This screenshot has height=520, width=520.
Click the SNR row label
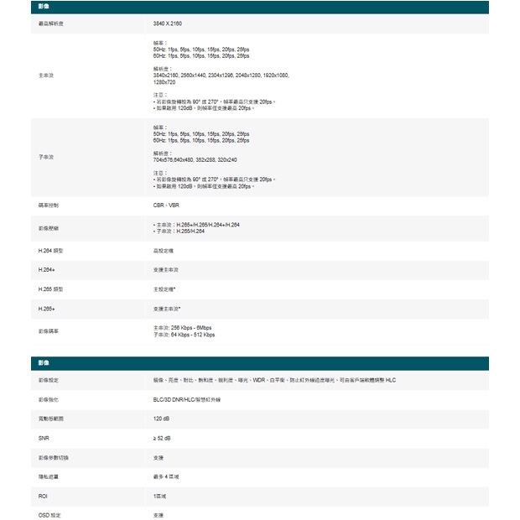coord(44,438)
